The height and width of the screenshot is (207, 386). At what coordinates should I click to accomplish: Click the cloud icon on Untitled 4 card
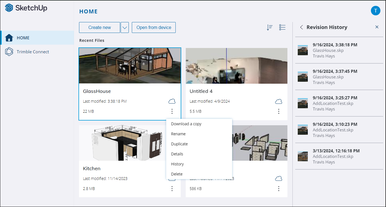pyautogui.click(x=278, y=101)
